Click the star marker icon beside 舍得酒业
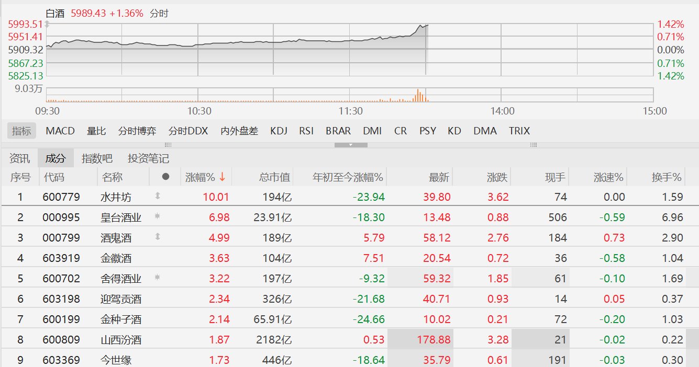Image resolution: width=699 pixels, height=367 pixels. [156, 278]
